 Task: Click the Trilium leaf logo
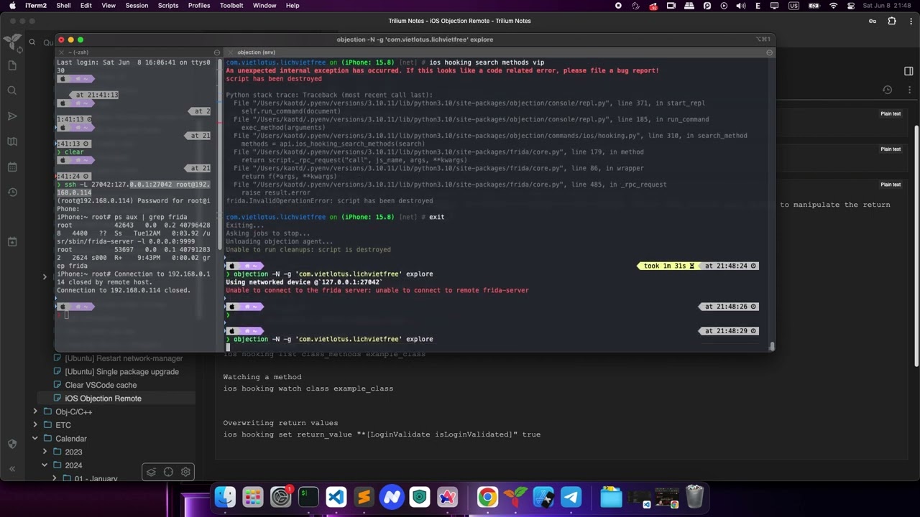coord(13,42)
